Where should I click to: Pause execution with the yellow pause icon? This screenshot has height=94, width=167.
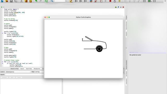pos(120,1)
